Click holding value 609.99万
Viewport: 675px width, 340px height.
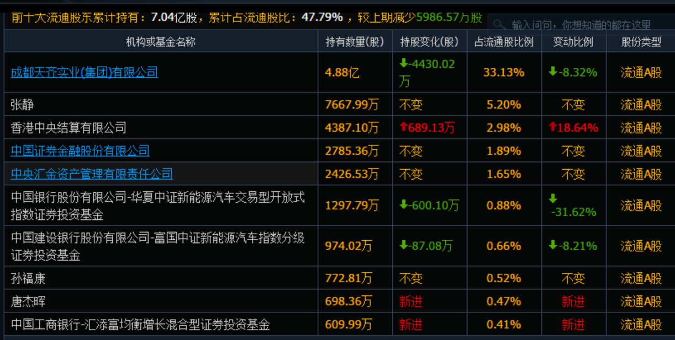349,325
